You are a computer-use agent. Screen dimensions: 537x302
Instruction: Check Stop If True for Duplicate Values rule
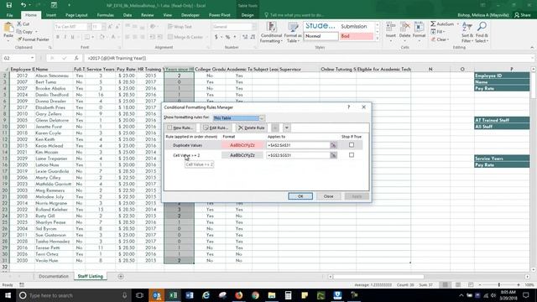(x=352, y=145)
